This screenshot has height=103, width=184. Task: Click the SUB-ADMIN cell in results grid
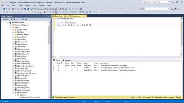click(88, 70)
